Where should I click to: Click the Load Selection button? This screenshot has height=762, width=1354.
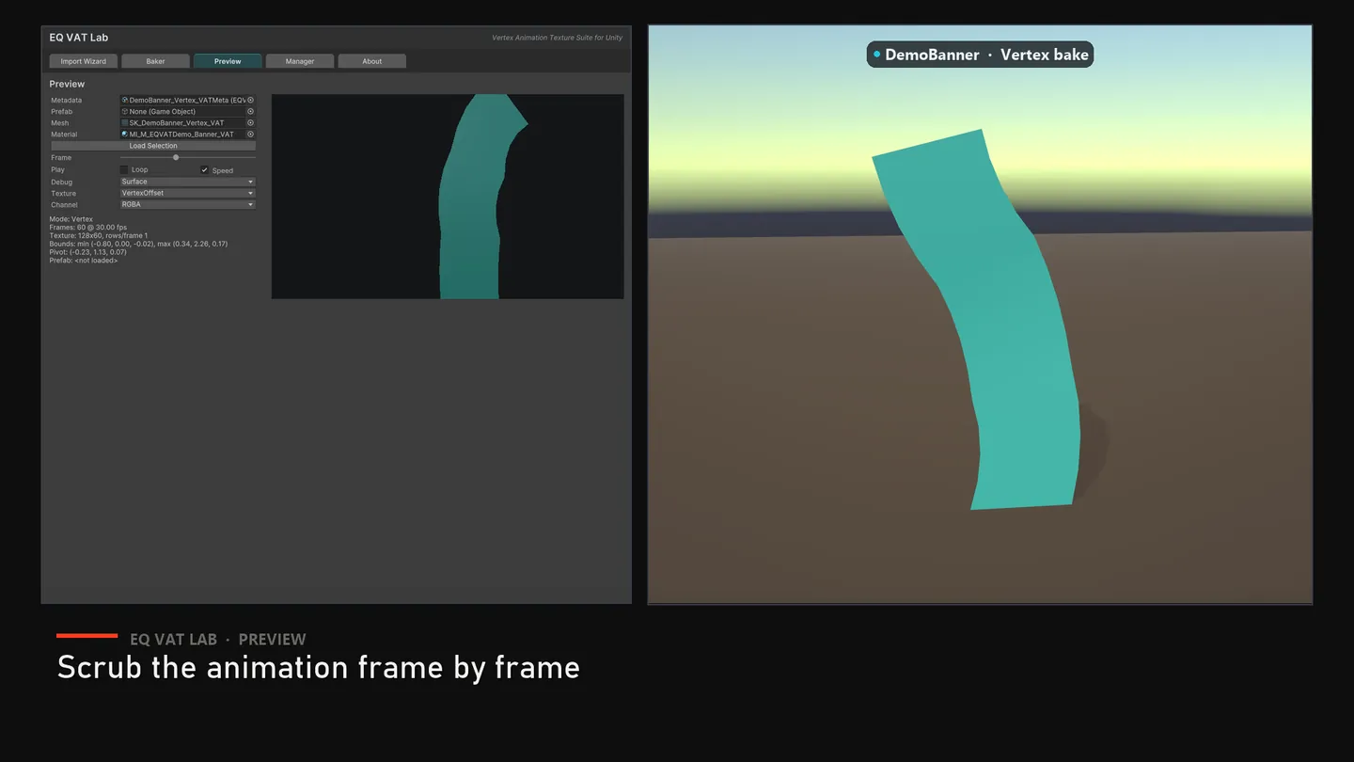[x=153, y=146]
